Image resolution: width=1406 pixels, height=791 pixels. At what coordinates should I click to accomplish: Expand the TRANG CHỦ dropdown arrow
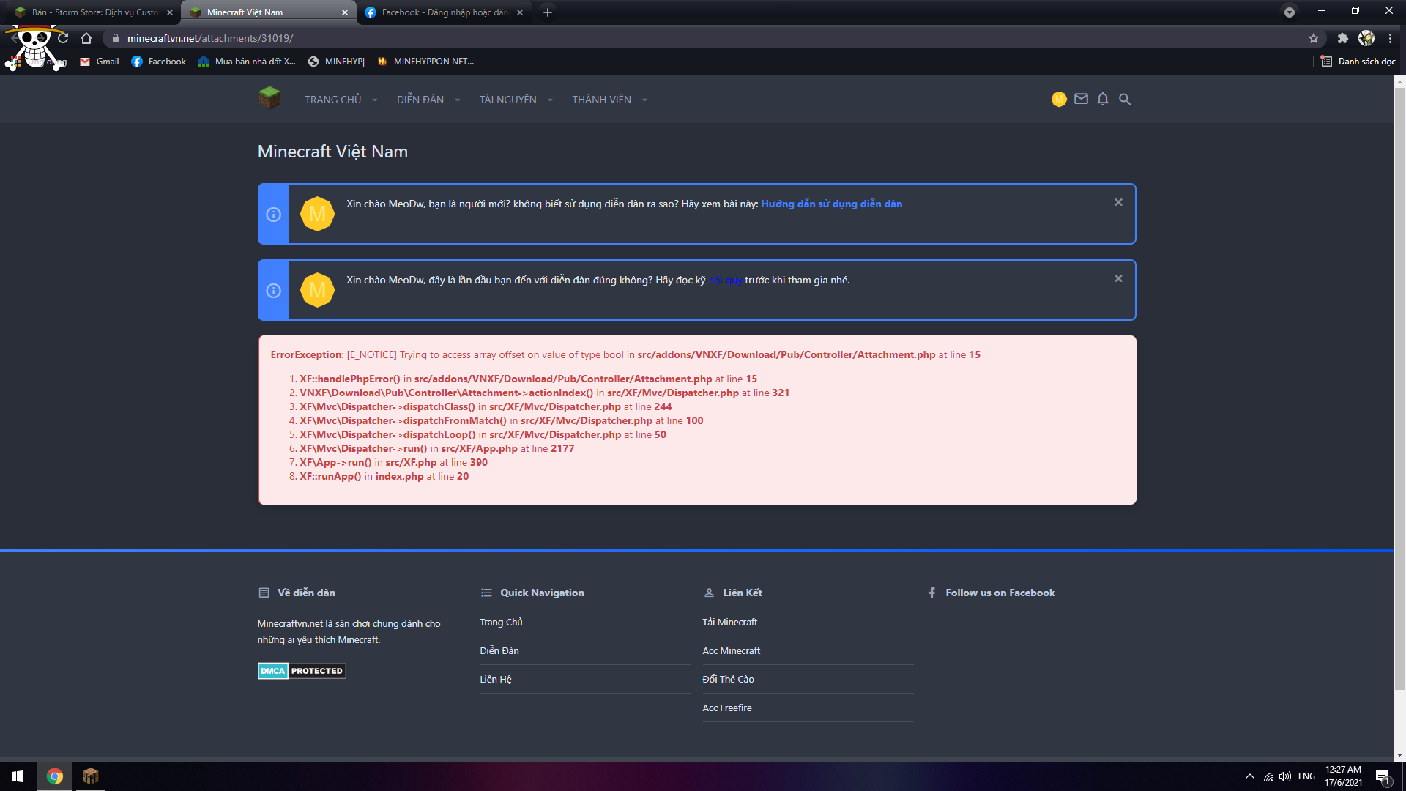tap(375, 100)
